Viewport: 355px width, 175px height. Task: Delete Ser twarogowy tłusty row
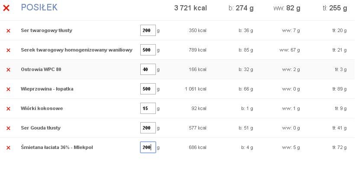pyautogui.click(x=8, y=31)
